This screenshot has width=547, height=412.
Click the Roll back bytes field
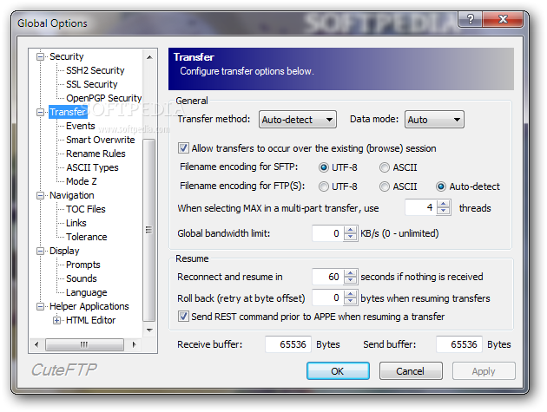pos(328,298)
